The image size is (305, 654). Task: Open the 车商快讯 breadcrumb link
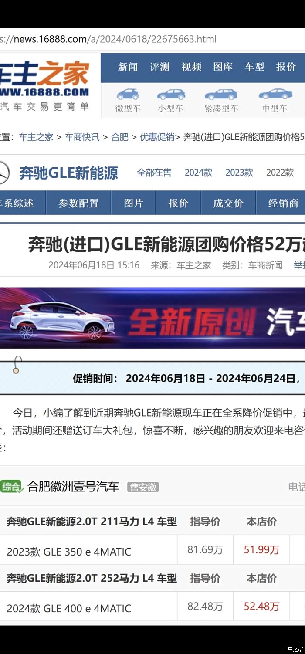coord(82,137)
